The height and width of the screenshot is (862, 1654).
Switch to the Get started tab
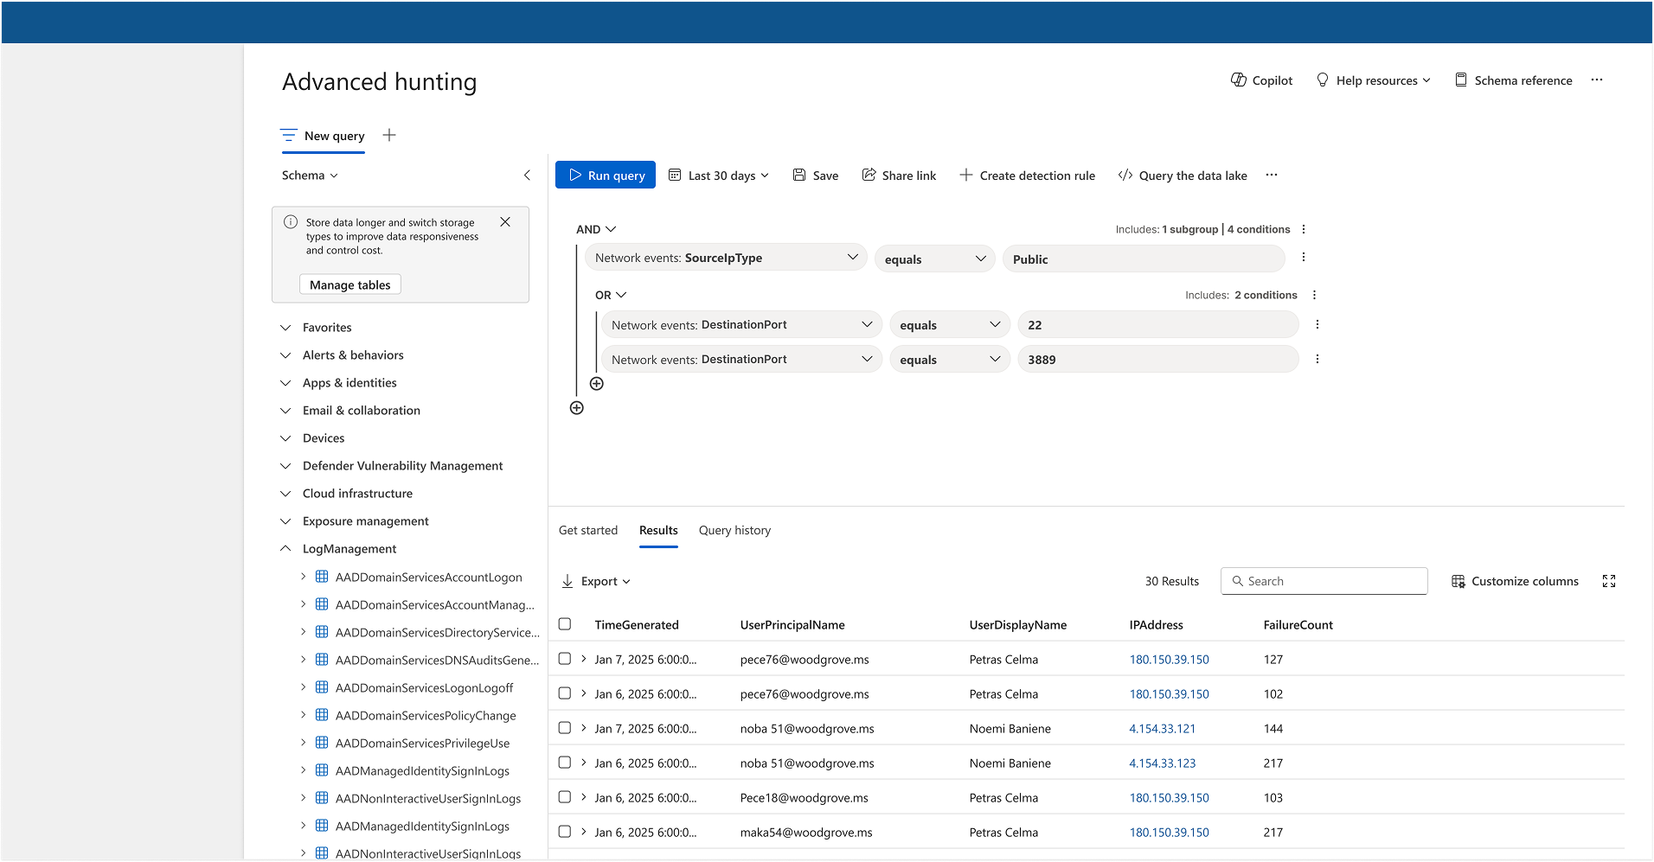pyautogui.click(x=588, y=530)
